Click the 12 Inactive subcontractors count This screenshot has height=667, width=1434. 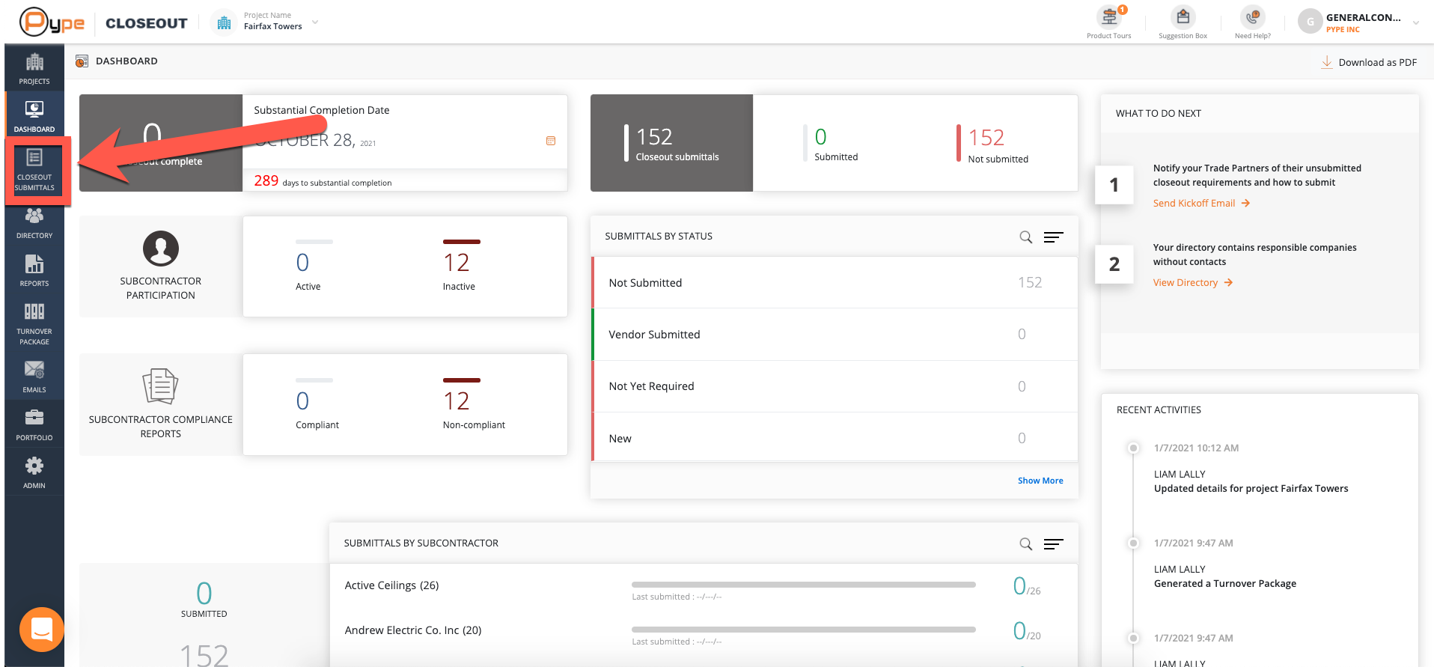coord(457,263)
